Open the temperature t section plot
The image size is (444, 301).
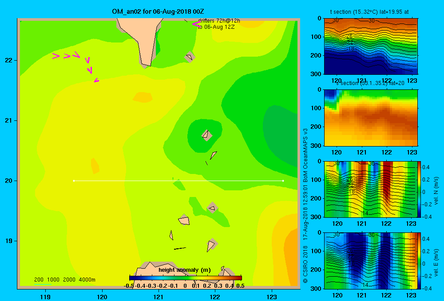[371, 46]
